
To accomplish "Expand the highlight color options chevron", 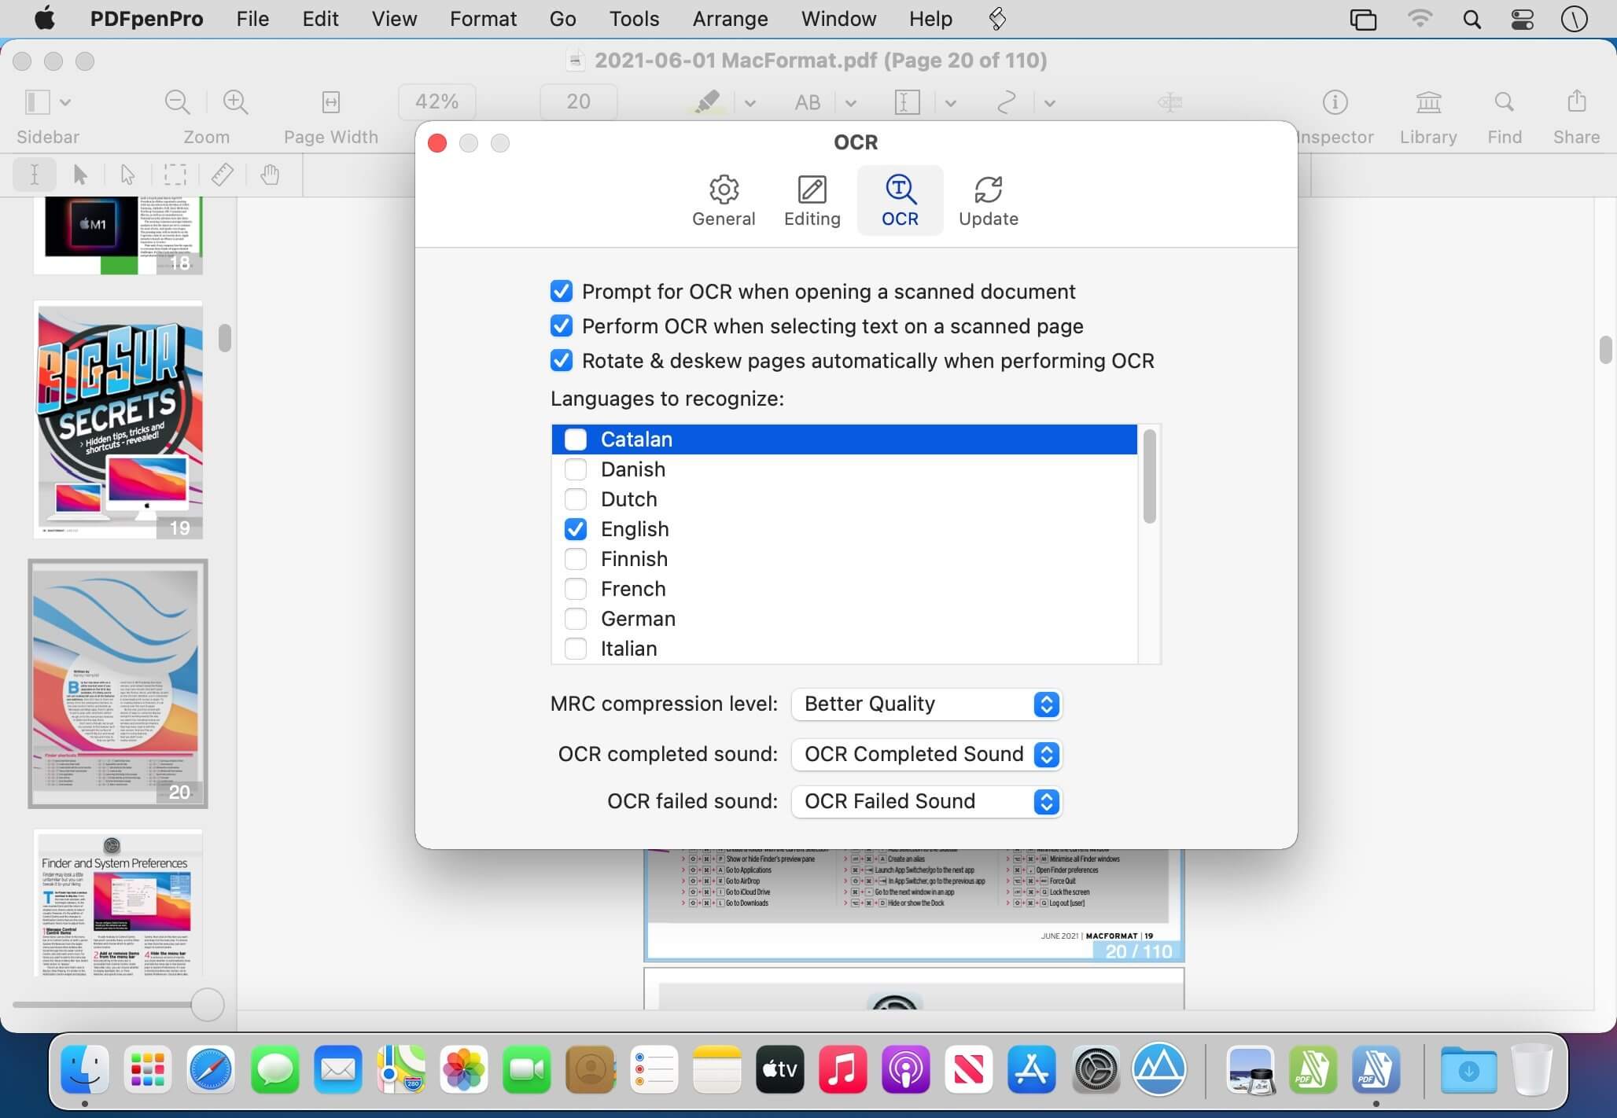I will click(750, 103).
